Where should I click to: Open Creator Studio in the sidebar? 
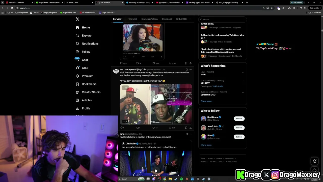tap(88, 92)
